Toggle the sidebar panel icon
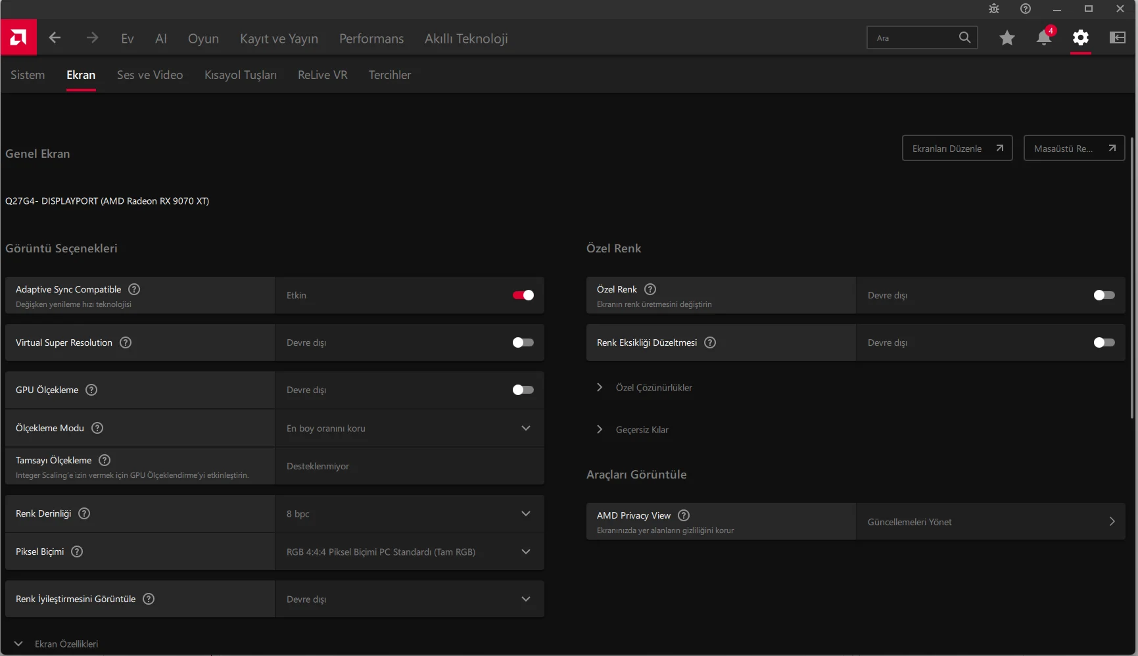The image size is (1138, 656). point(1118,38)
